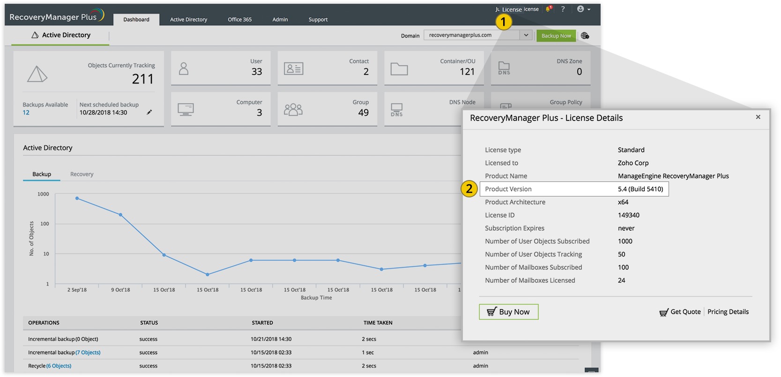Open the Admin tab
The width and height of the screenshot is (781, 377).
[280, 20]
